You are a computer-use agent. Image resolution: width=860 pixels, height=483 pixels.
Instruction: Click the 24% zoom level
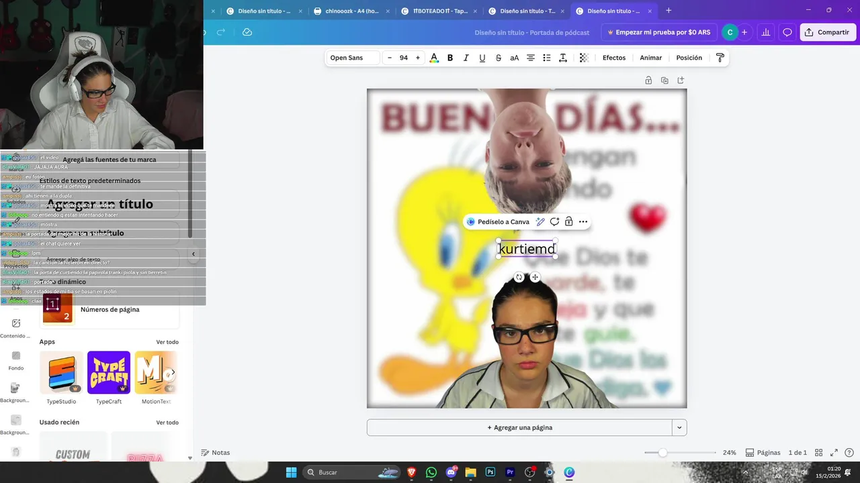tap(730, 453)
